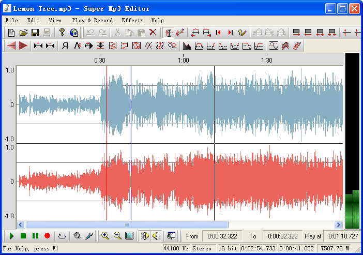Click the 16 bit status entry

point(228,248)
